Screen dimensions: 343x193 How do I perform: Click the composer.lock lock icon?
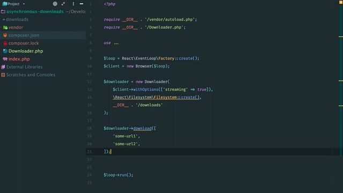[x=5, y=43]
